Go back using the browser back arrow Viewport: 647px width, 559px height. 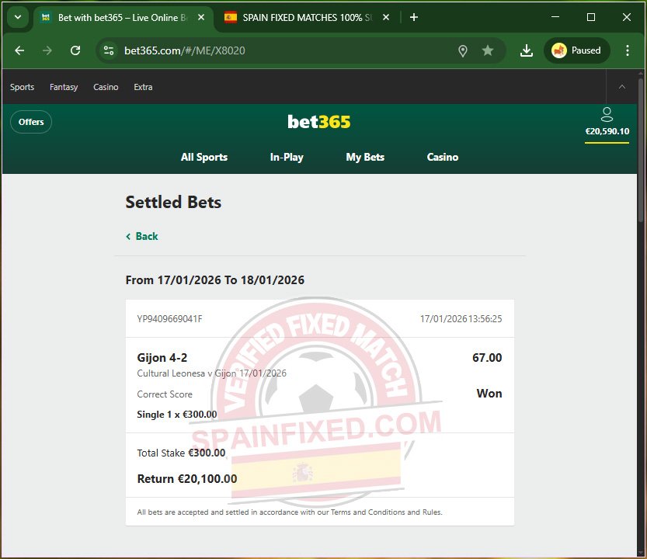tap(20, 50)
